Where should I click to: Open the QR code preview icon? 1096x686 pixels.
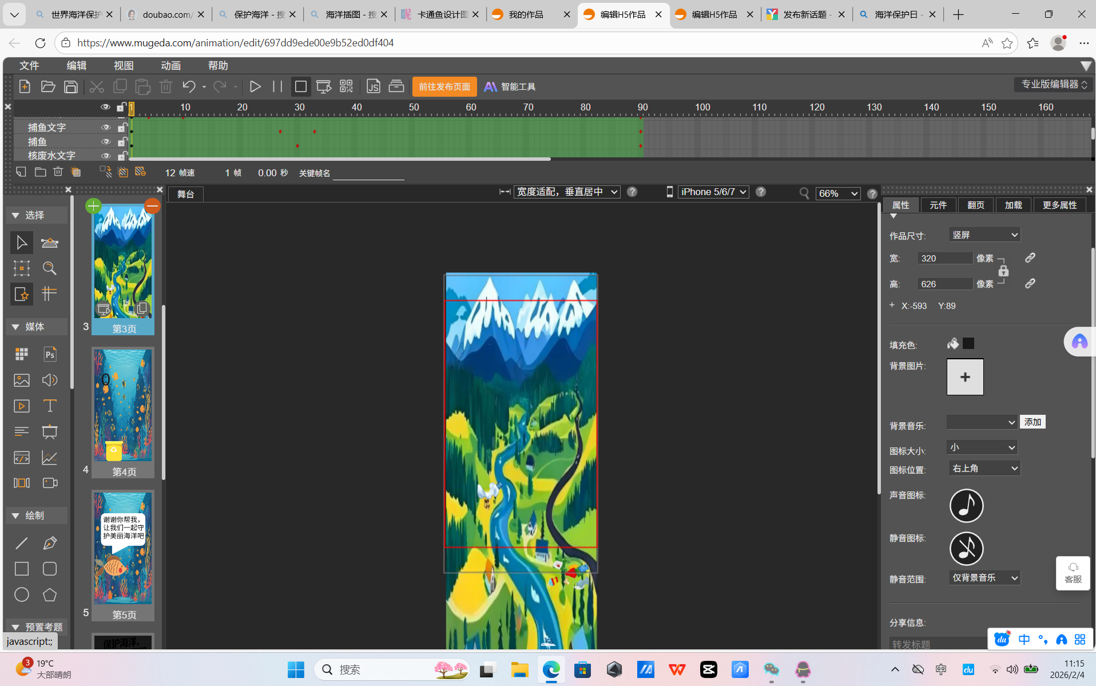coord(346,86)
